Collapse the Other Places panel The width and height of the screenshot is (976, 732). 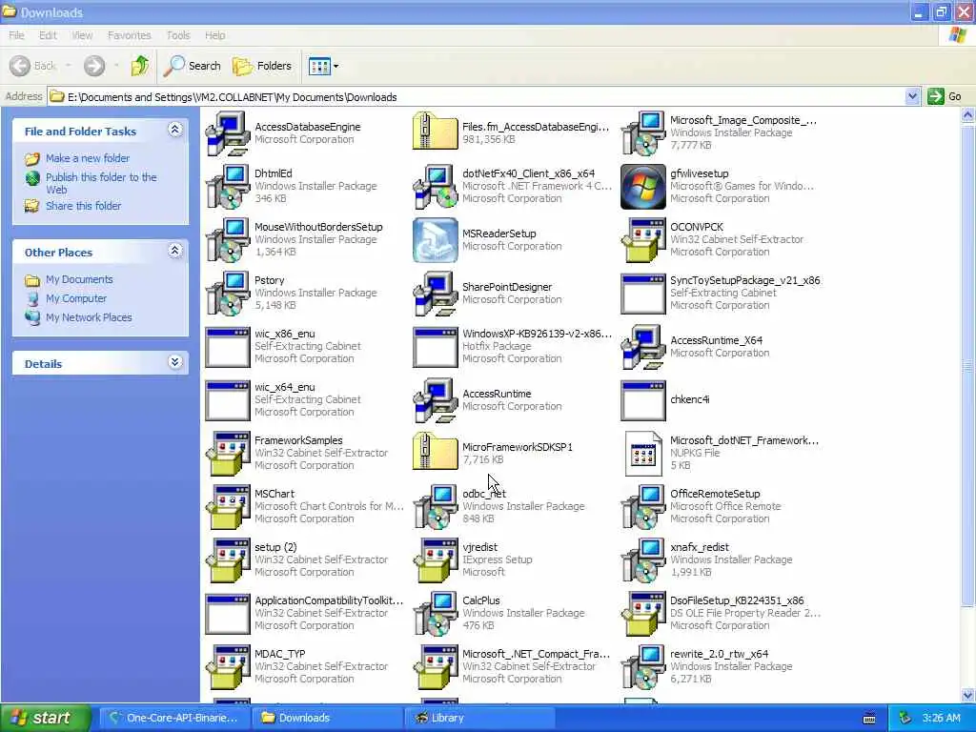click(x=175, y=251)
